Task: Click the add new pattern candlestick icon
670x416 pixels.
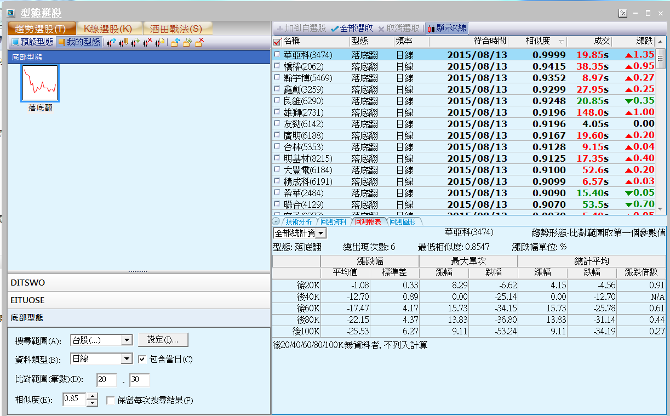Action: (x=111, y=42)
